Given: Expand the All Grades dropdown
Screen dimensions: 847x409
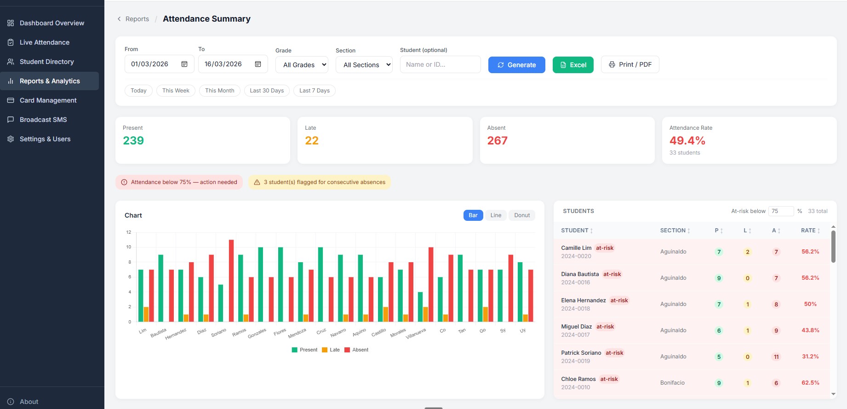Looking at the screenshot, I should coord(302,65).
